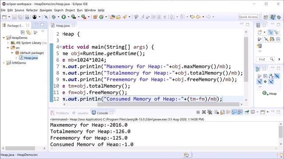Image resolution: width=284 pixels, height=159 pixels.
Task: Collapse the default package node
Action: (x=12, y=53)
